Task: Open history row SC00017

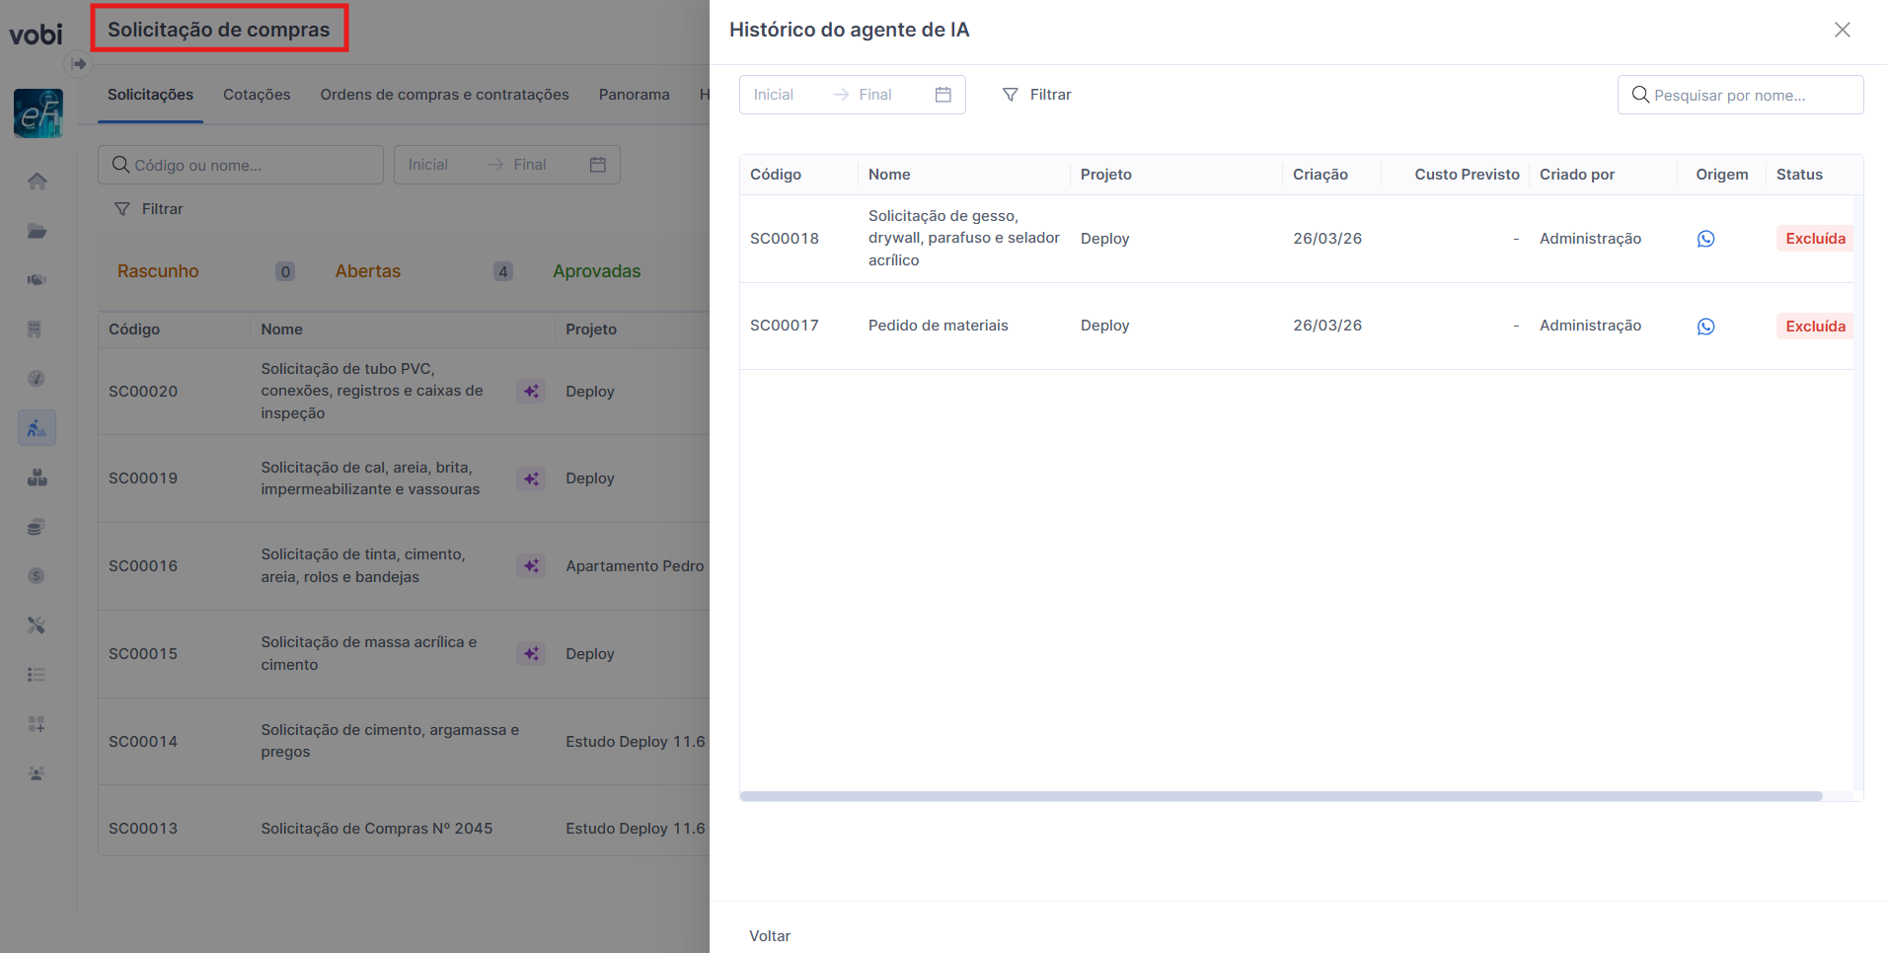Action: pos(1297,327)
